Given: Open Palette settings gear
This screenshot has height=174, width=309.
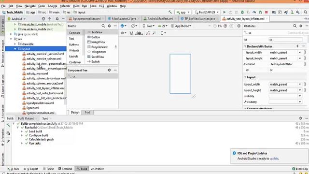Looking at the screenshot, I should 109,26.
